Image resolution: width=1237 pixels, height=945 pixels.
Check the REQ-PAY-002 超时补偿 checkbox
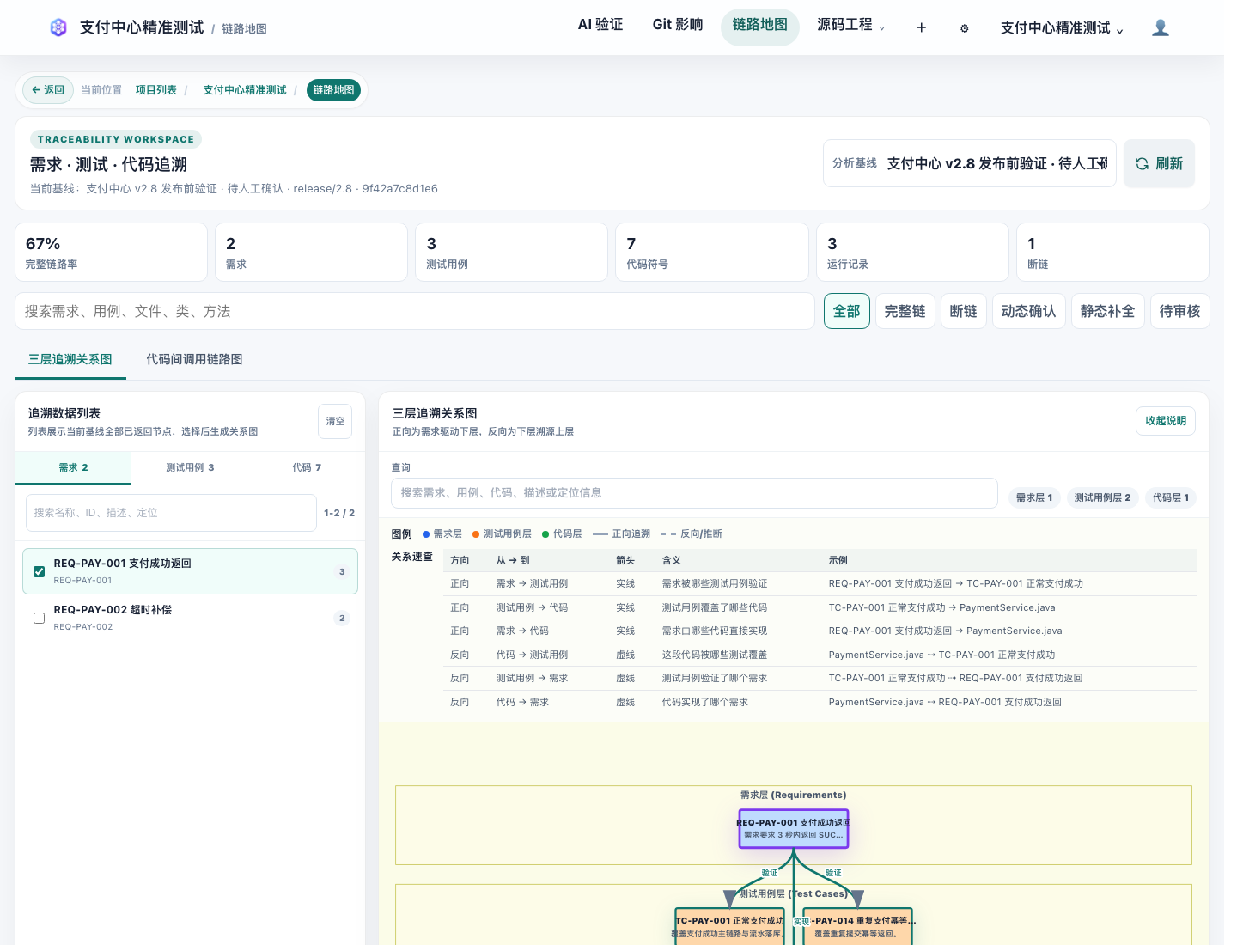[x=39, y=618]
